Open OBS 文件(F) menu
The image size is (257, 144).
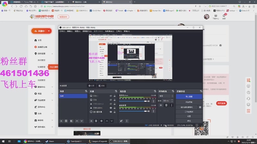pos(62,31)
